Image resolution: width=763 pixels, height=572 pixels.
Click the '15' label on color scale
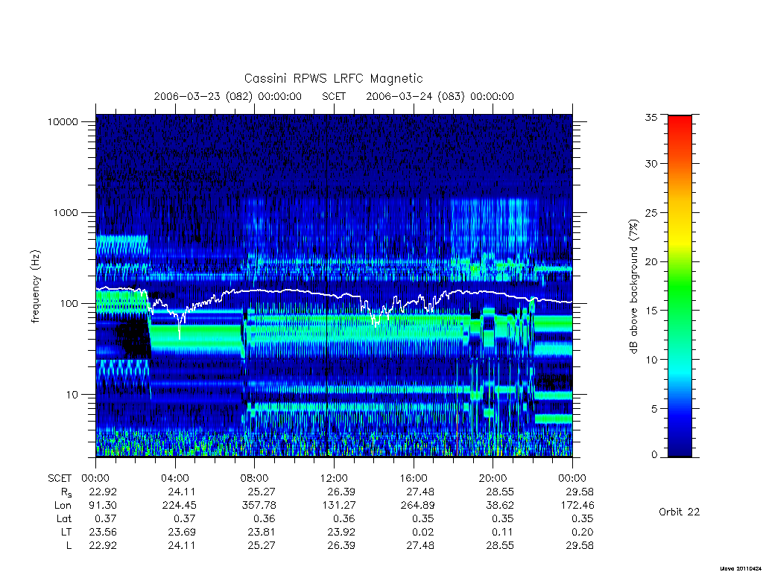tap(651, 311)
